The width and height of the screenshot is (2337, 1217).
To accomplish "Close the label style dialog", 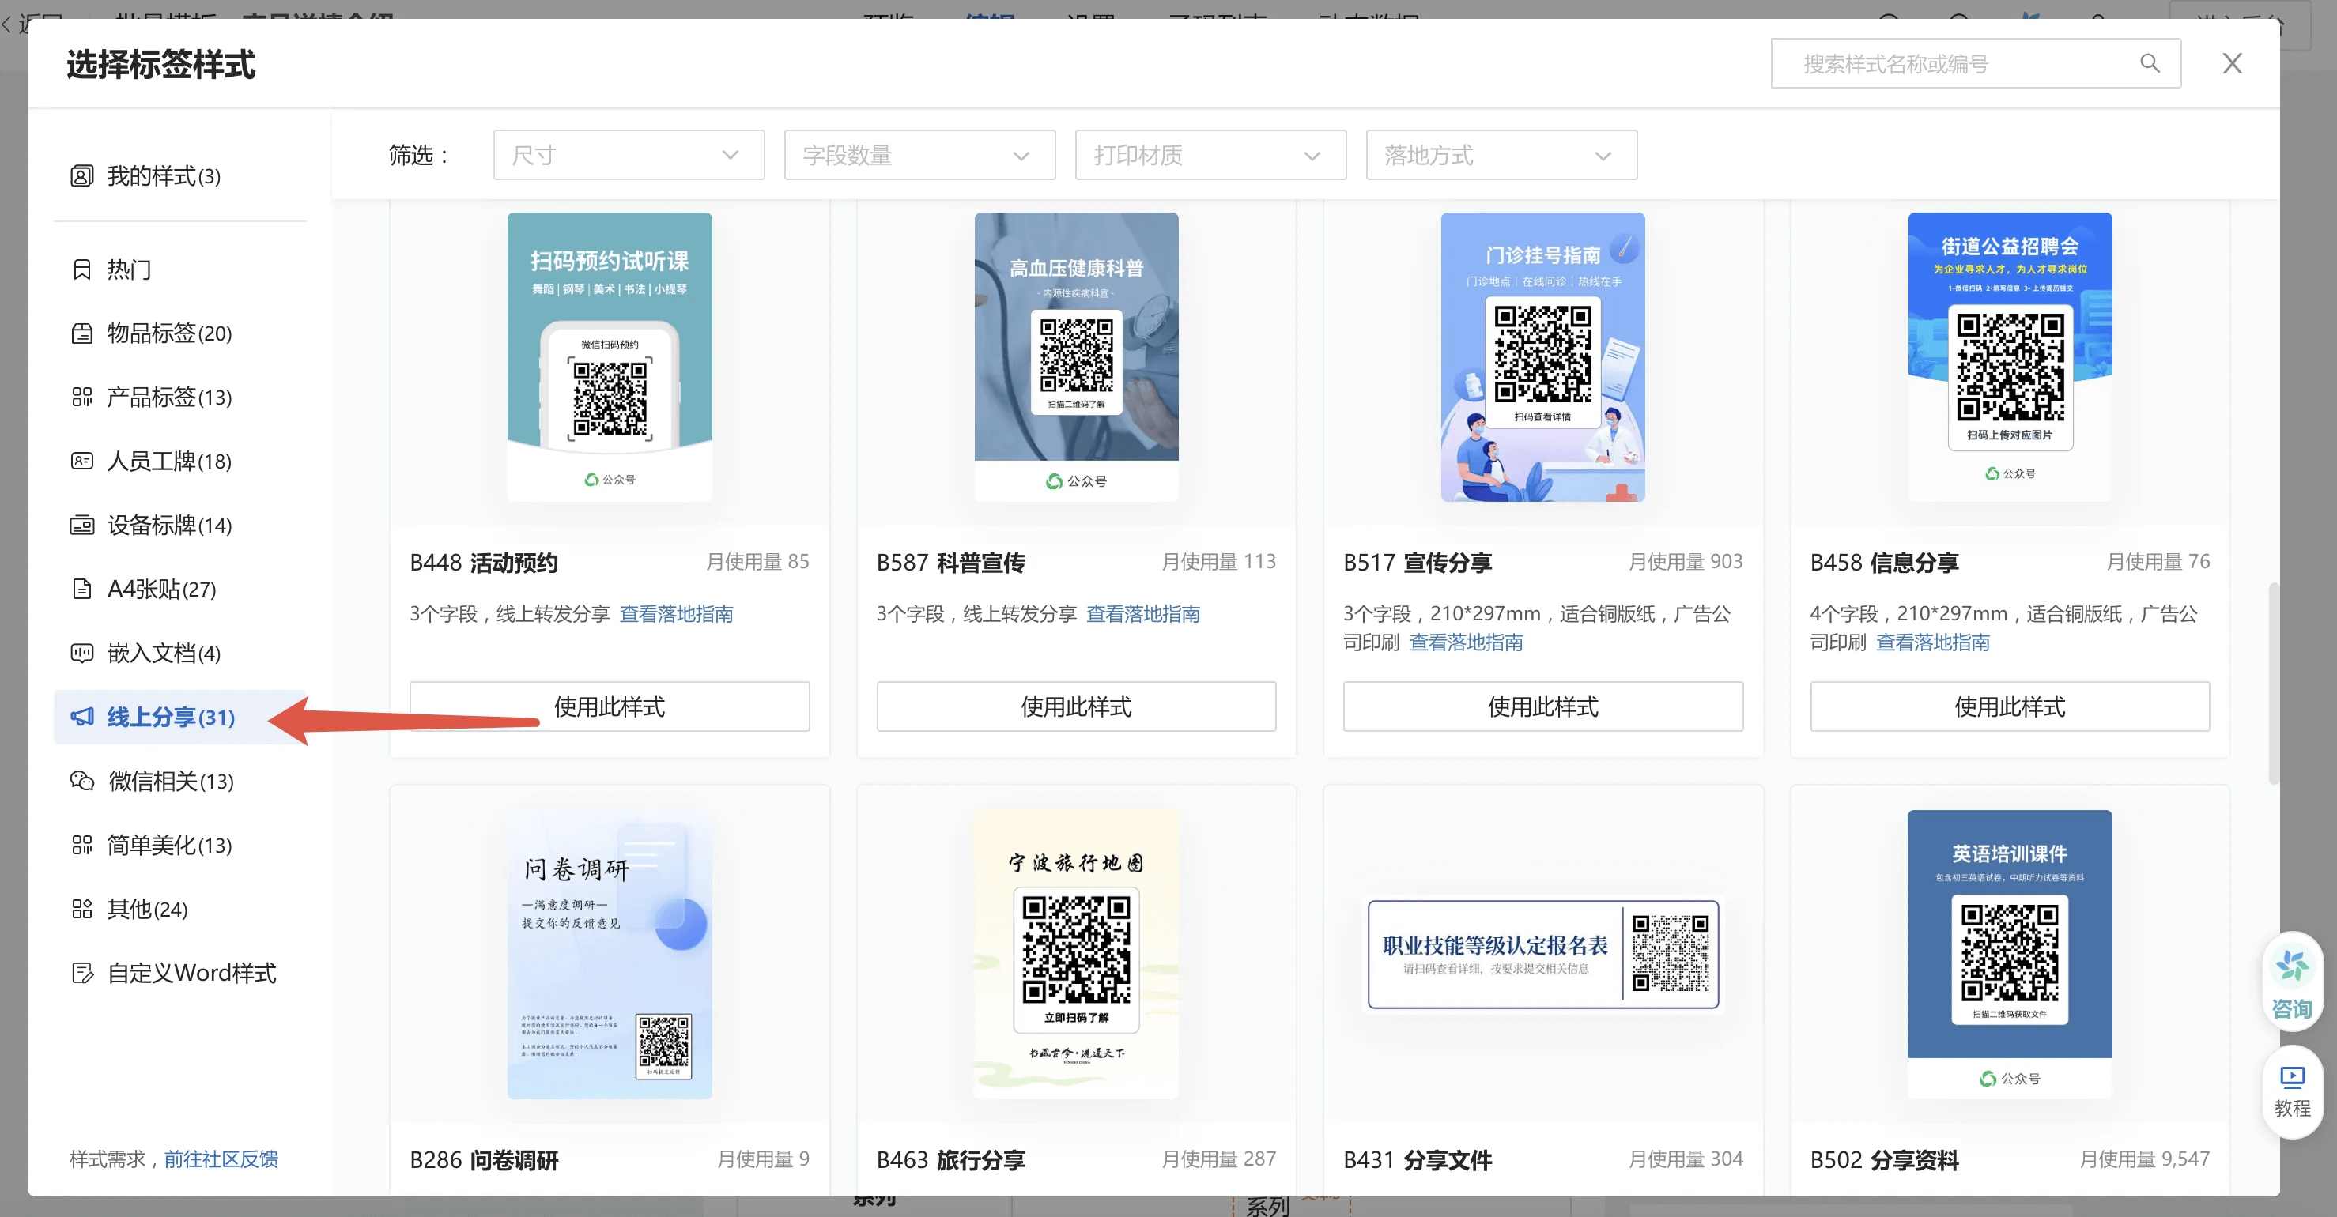I will [2232, 63].
